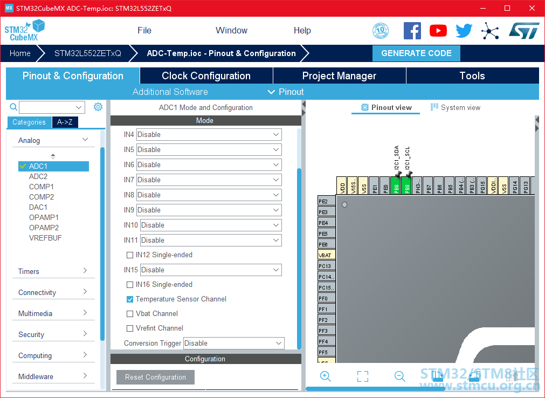Fit chip to screen icon

(362, 376)
